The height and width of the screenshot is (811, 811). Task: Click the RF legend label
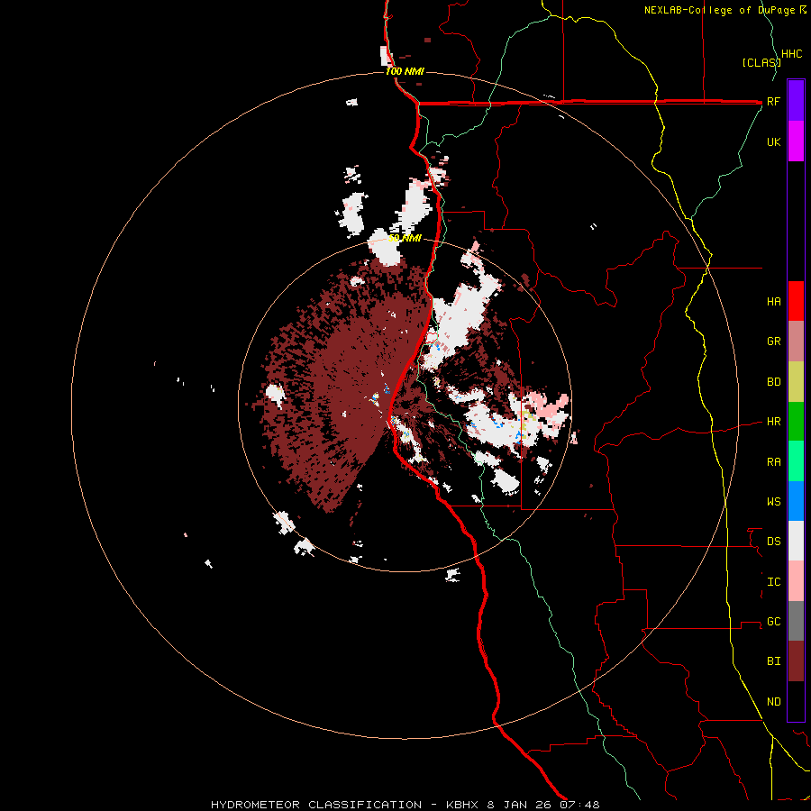tap(773, 101)
